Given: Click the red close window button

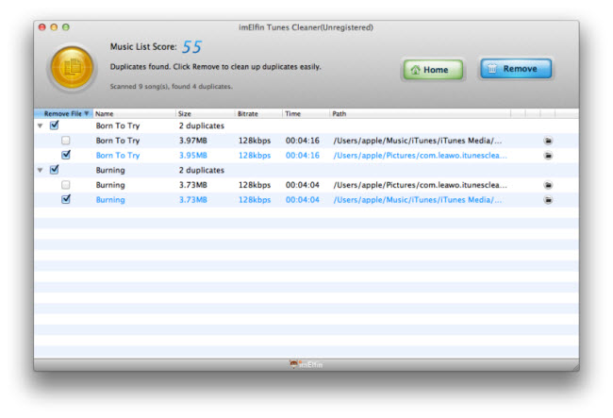Looking at the screenshot, I should (x=42, y=27).
